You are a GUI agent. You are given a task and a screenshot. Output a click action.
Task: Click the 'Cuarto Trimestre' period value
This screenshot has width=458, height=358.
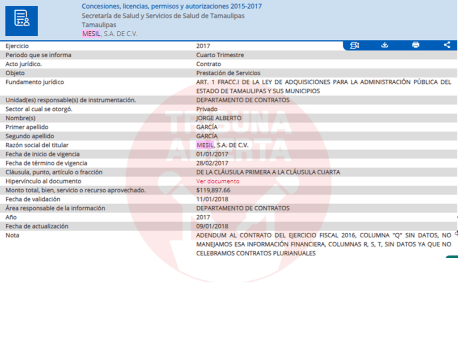pos(220,55)
